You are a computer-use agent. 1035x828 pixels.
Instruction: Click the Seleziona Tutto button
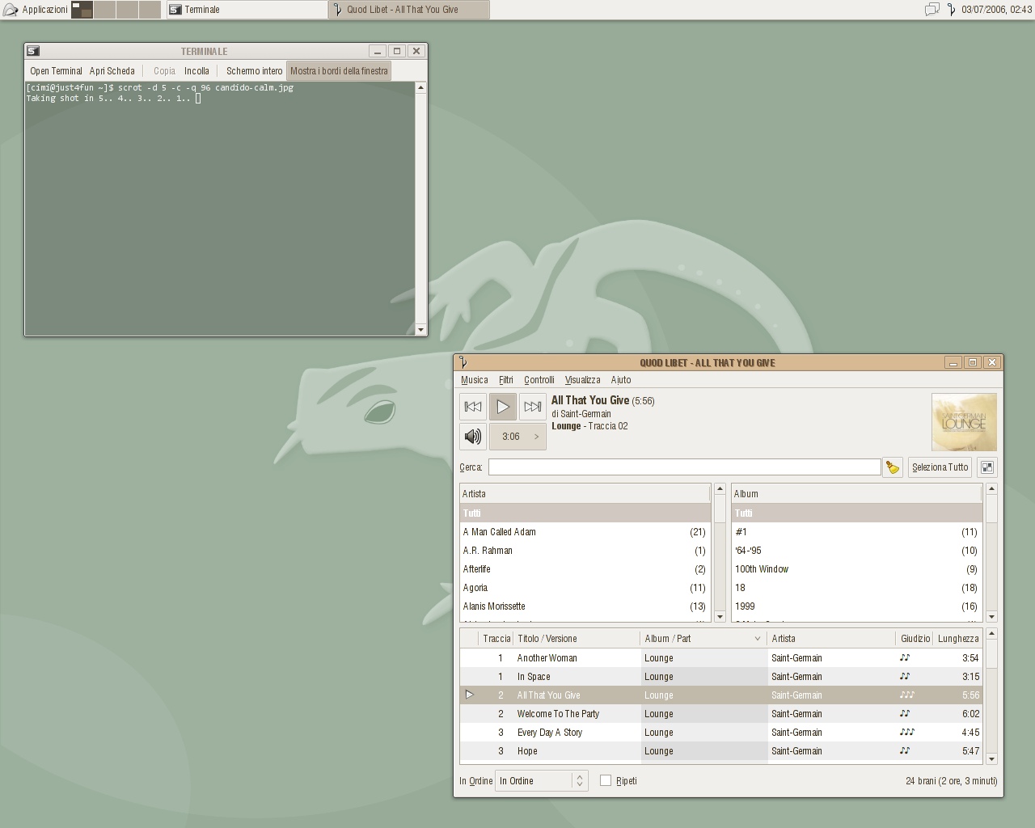[940, 467]
